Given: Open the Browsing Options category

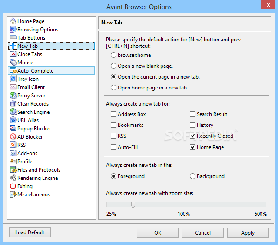Looking at the screenshot, I should [51, 29].
